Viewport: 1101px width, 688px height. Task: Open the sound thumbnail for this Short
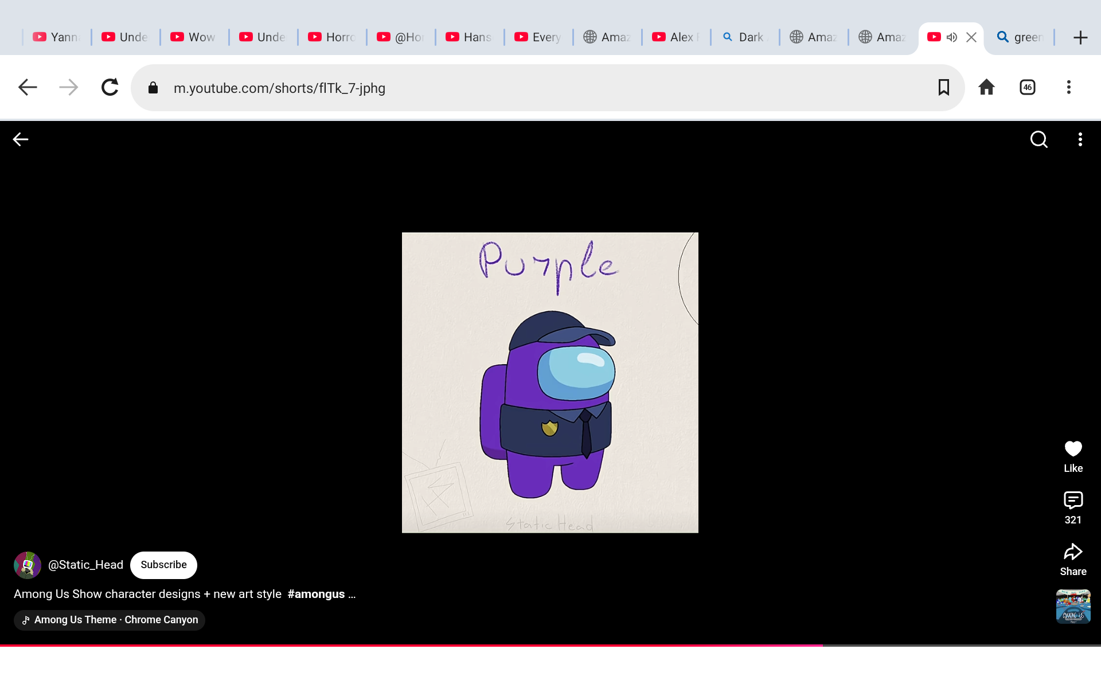tap(1073, 607)
